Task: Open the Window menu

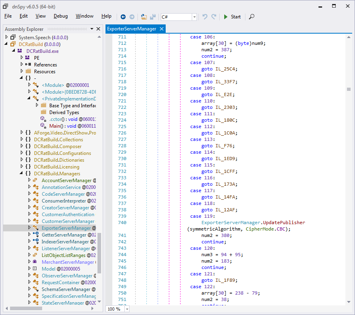Action: 85,16
